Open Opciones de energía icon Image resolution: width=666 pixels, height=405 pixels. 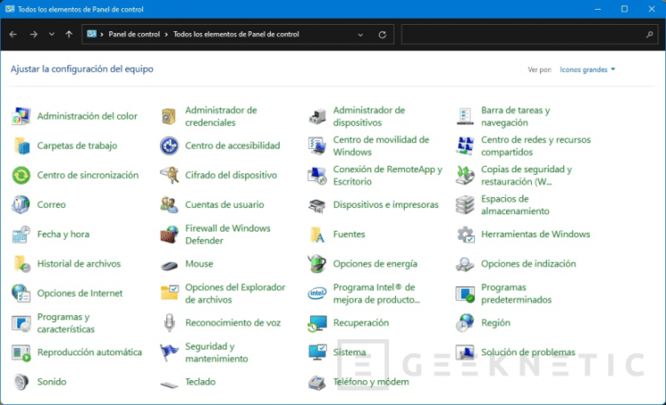pos(317,264)
